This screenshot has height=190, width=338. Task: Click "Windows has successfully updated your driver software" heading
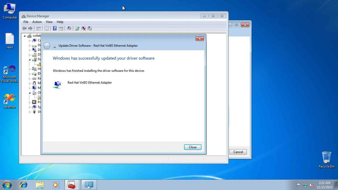[104, 58]
